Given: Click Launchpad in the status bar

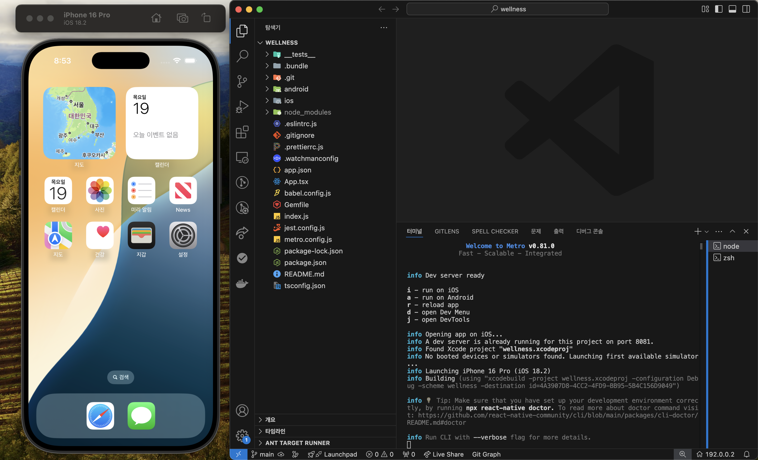Looking at the screenshot, I should 333,454.
